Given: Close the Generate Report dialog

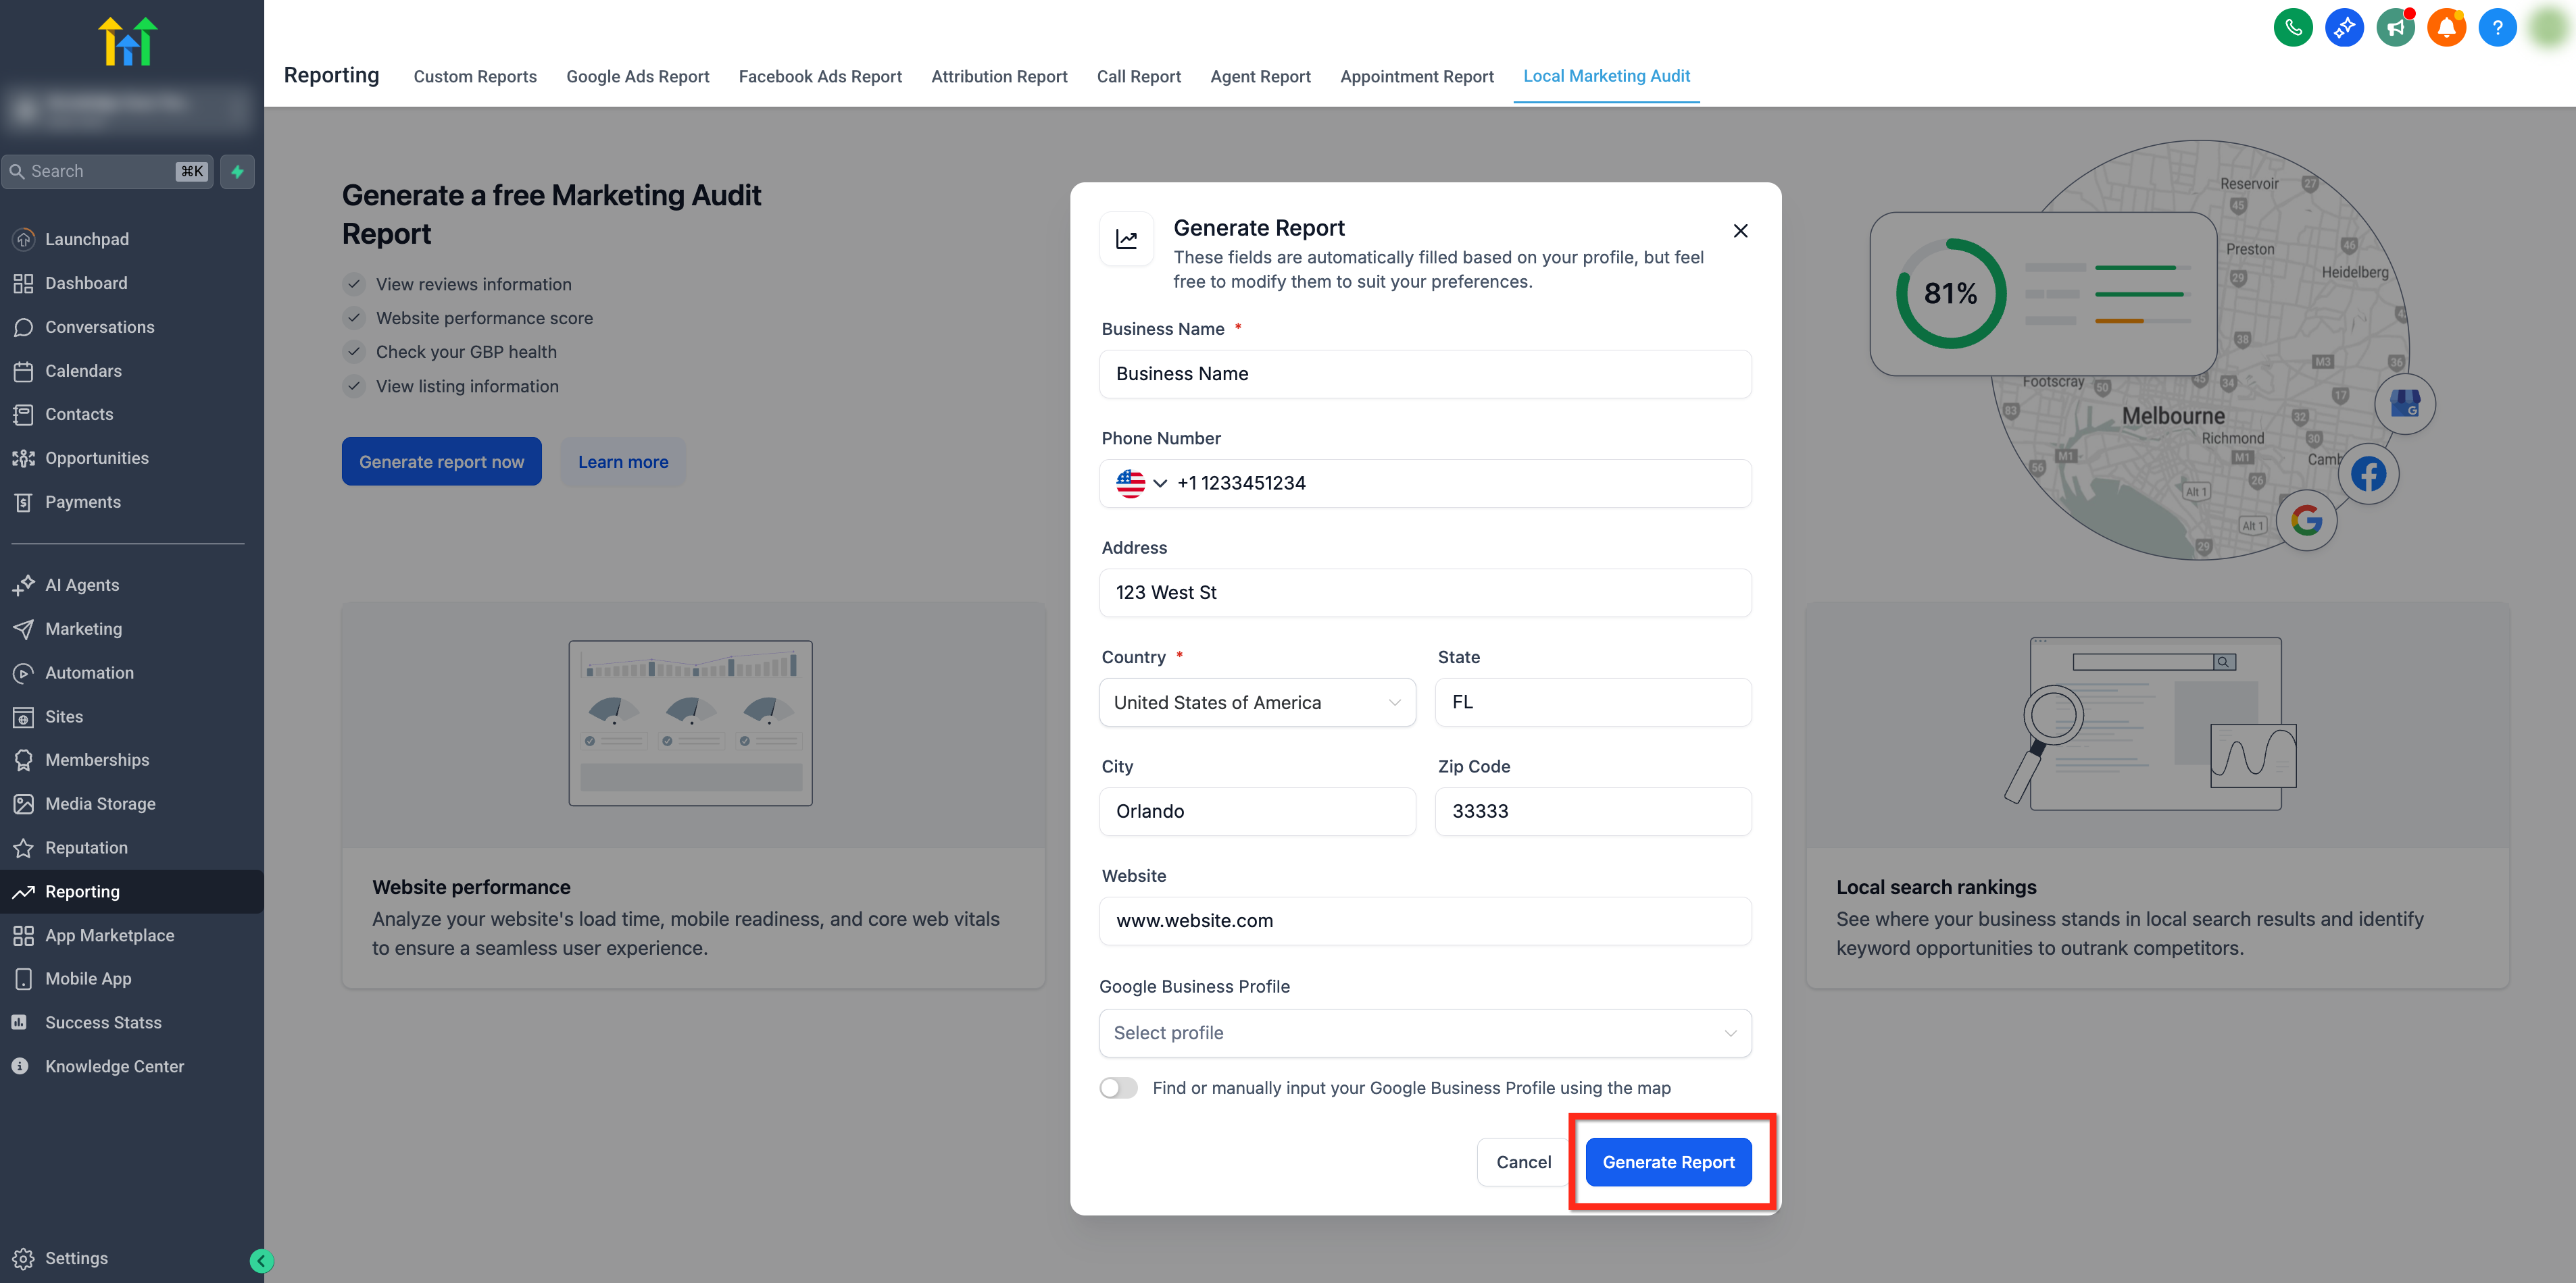Looking at the screenshot, I should point(1740,231).
